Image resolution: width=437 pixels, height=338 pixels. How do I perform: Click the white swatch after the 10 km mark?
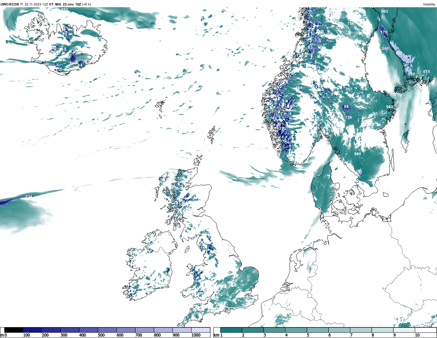425,330
